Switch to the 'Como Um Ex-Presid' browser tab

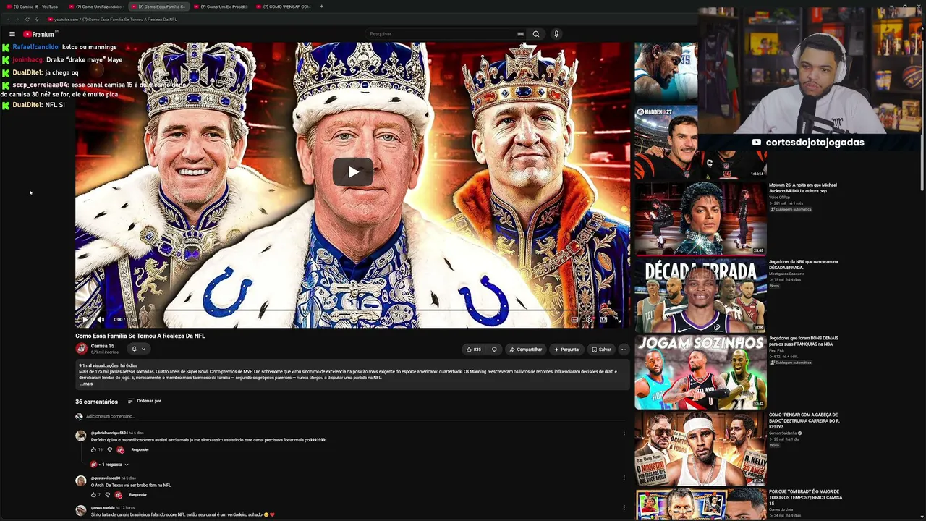[x=221, y=7]
